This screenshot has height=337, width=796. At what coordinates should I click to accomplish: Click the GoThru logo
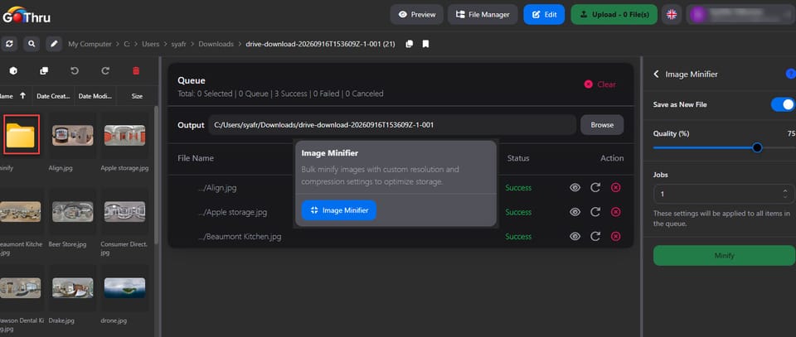(26, 15)
